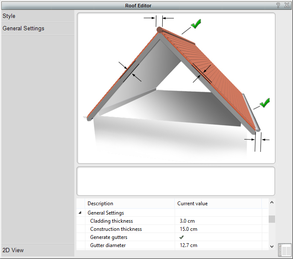Select the General Settings row label in table

(105, 212)
